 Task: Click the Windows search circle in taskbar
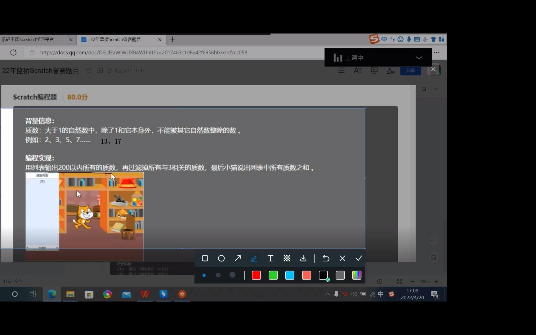[15, 294]
